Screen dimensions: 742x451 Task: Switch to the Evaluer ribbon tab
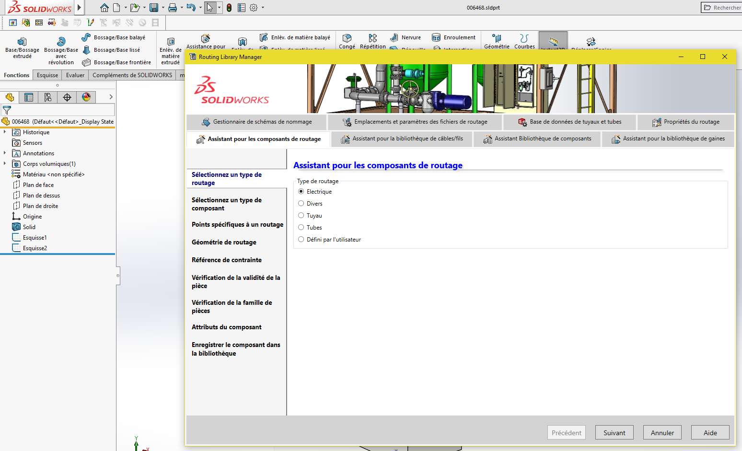[x=75, y=75]
